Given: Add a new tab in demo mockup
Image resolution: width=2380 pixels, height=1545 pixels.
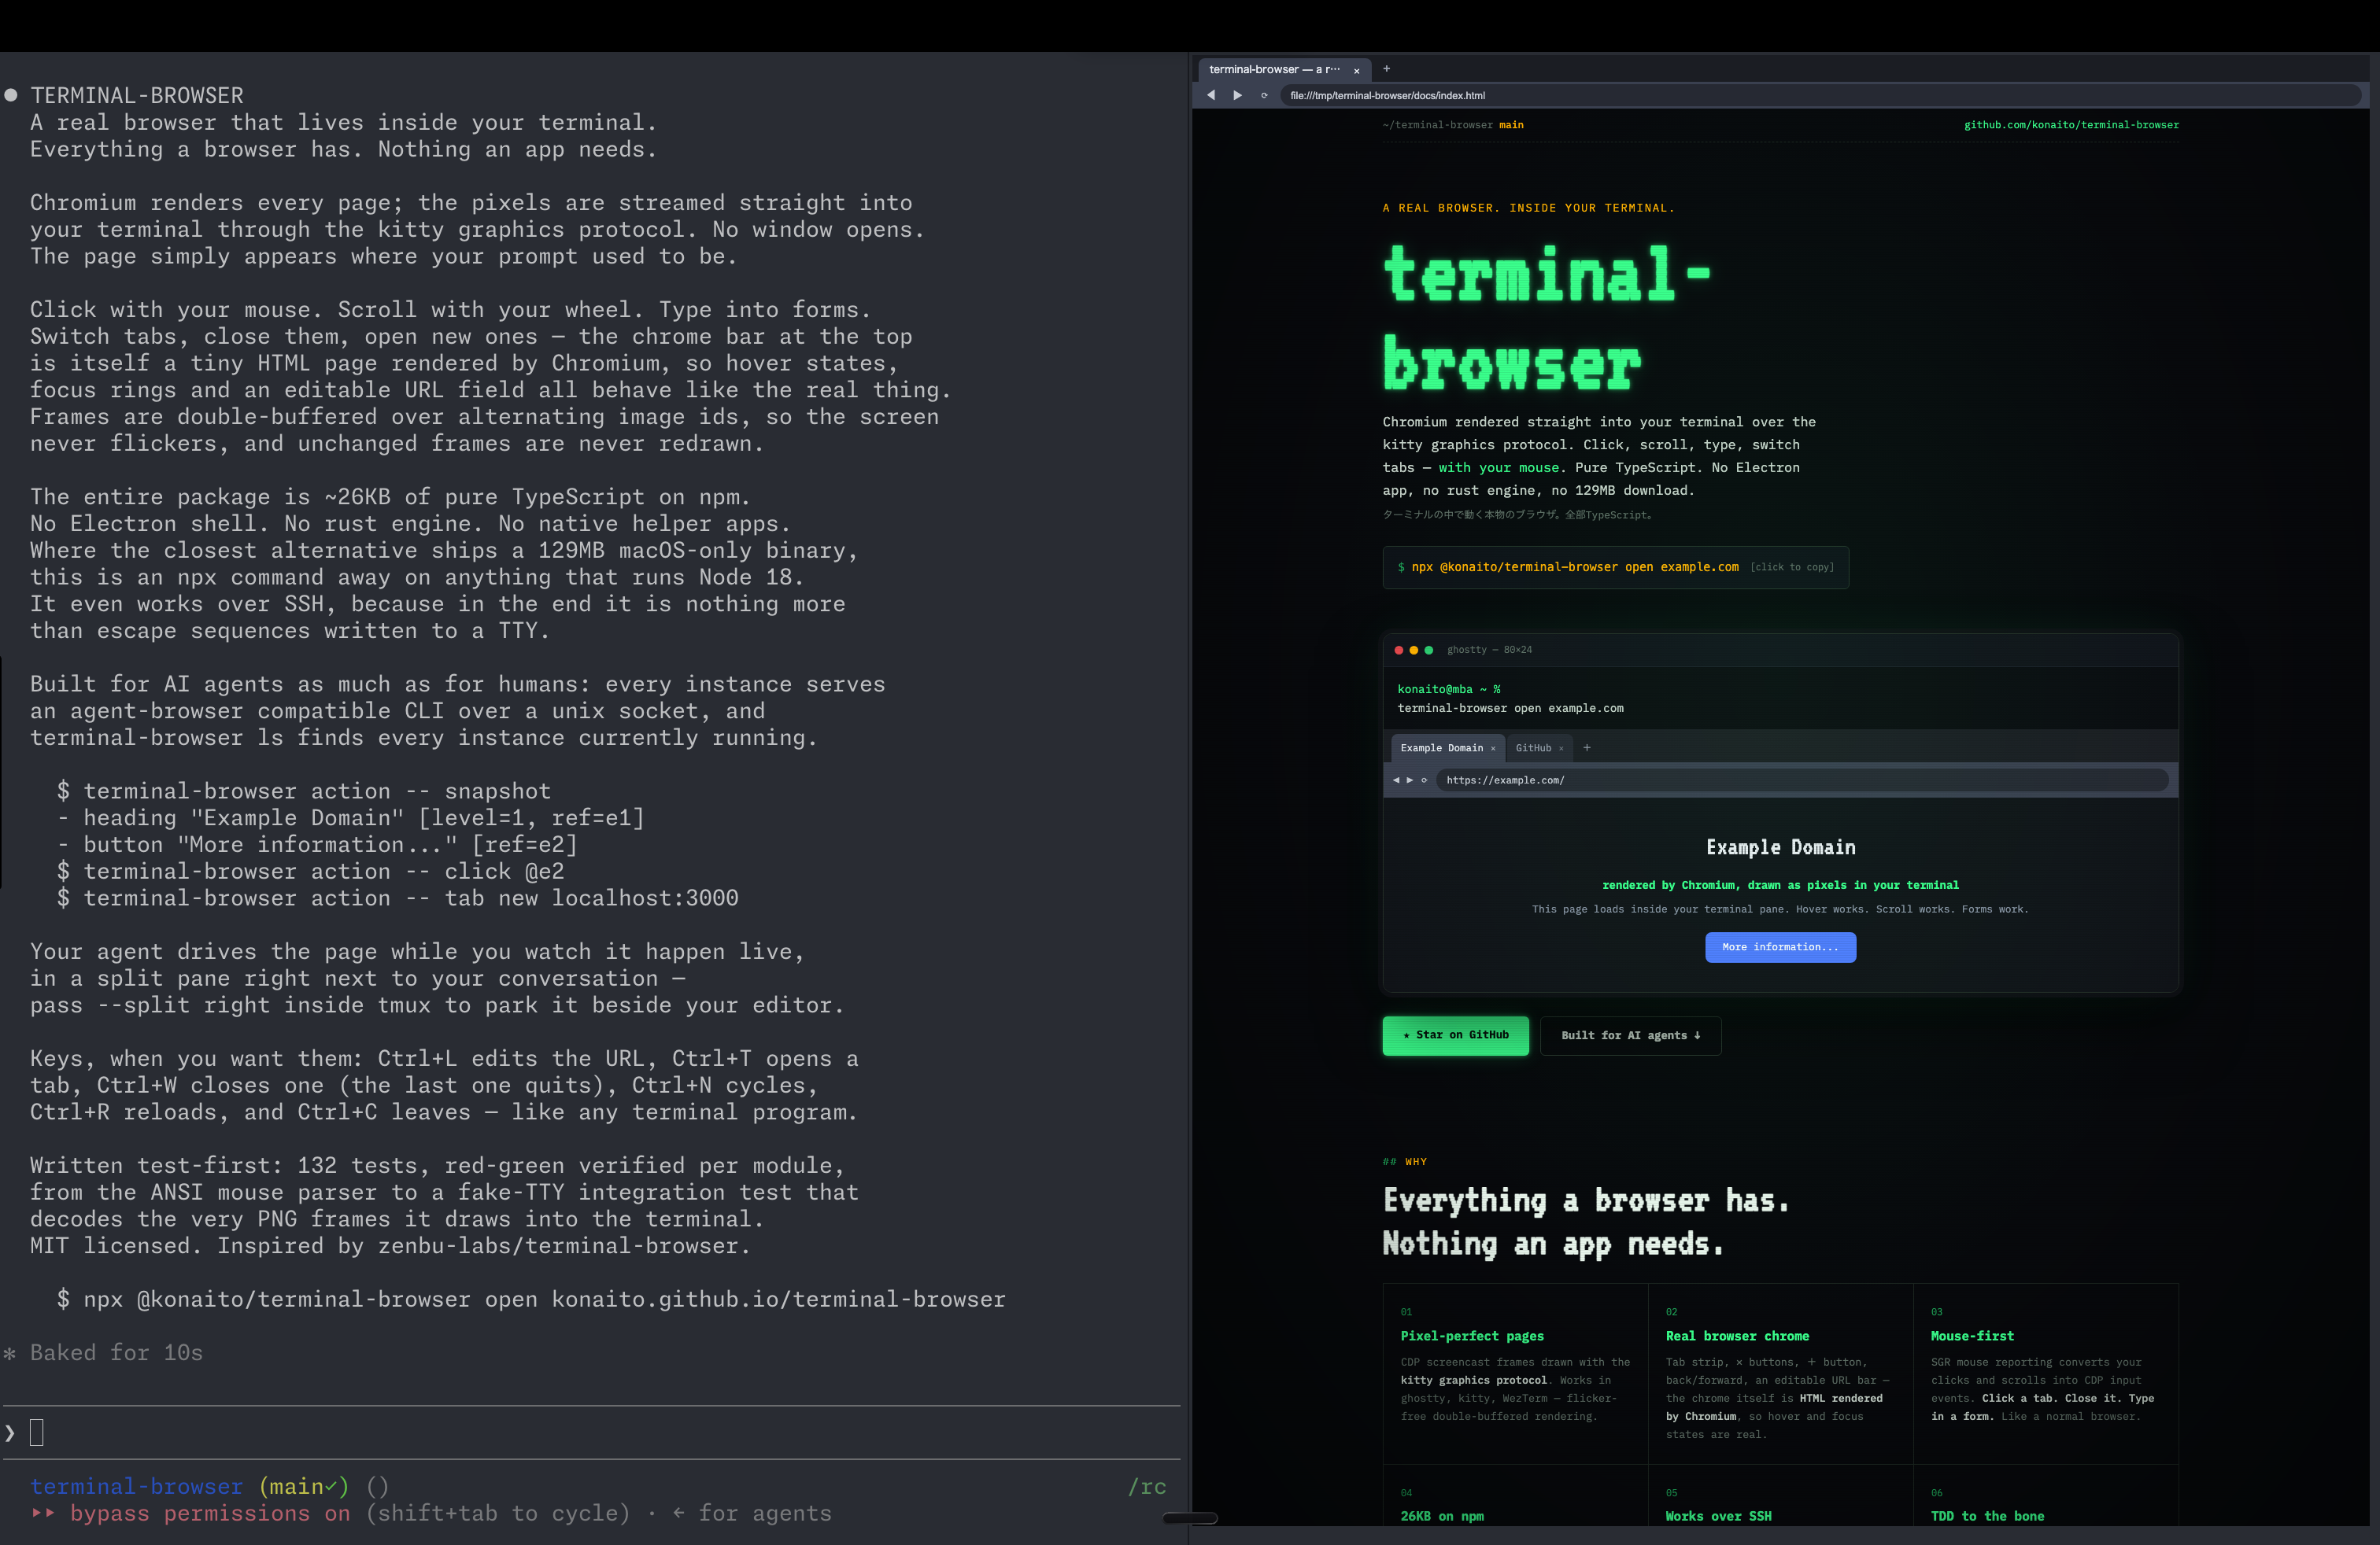Looking at the screenshot, I should click(1587, 747).
